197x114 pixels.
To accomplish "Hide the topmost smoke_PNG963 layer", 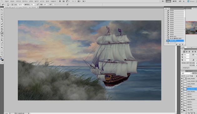I will [x=182, y=79].
